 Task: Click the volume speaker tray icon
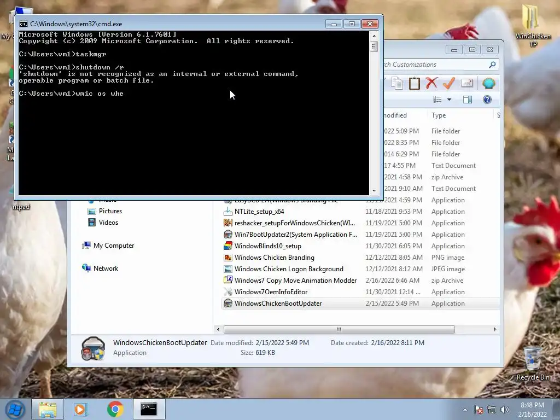click(504, 410)
